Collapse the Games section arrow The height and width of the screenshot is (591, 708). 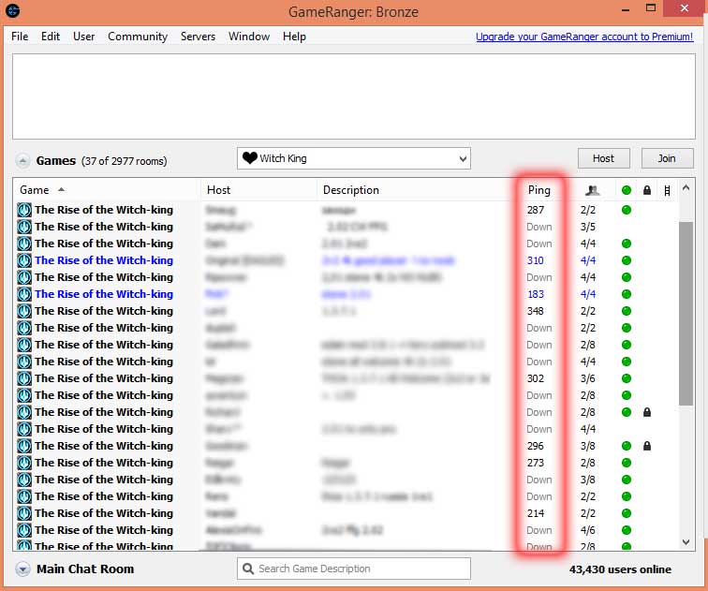point(22,161)
